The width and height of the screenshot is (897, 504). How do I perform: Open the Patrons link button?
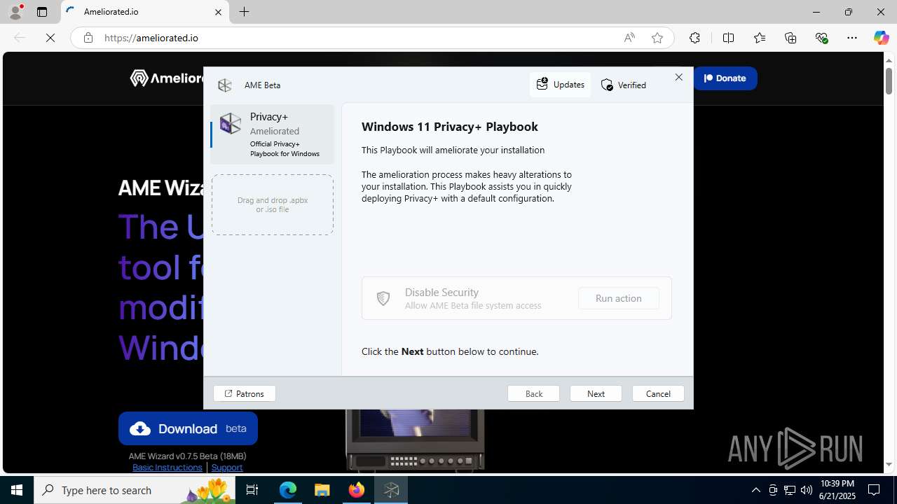(245, 393)
